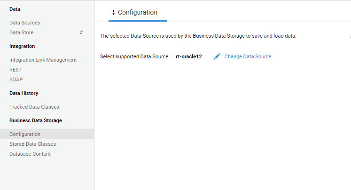This screenshot has height=190, width=351.
Task: Click the Business Data Storage heading
Action: pyautogui.click(x=36, y=120)
